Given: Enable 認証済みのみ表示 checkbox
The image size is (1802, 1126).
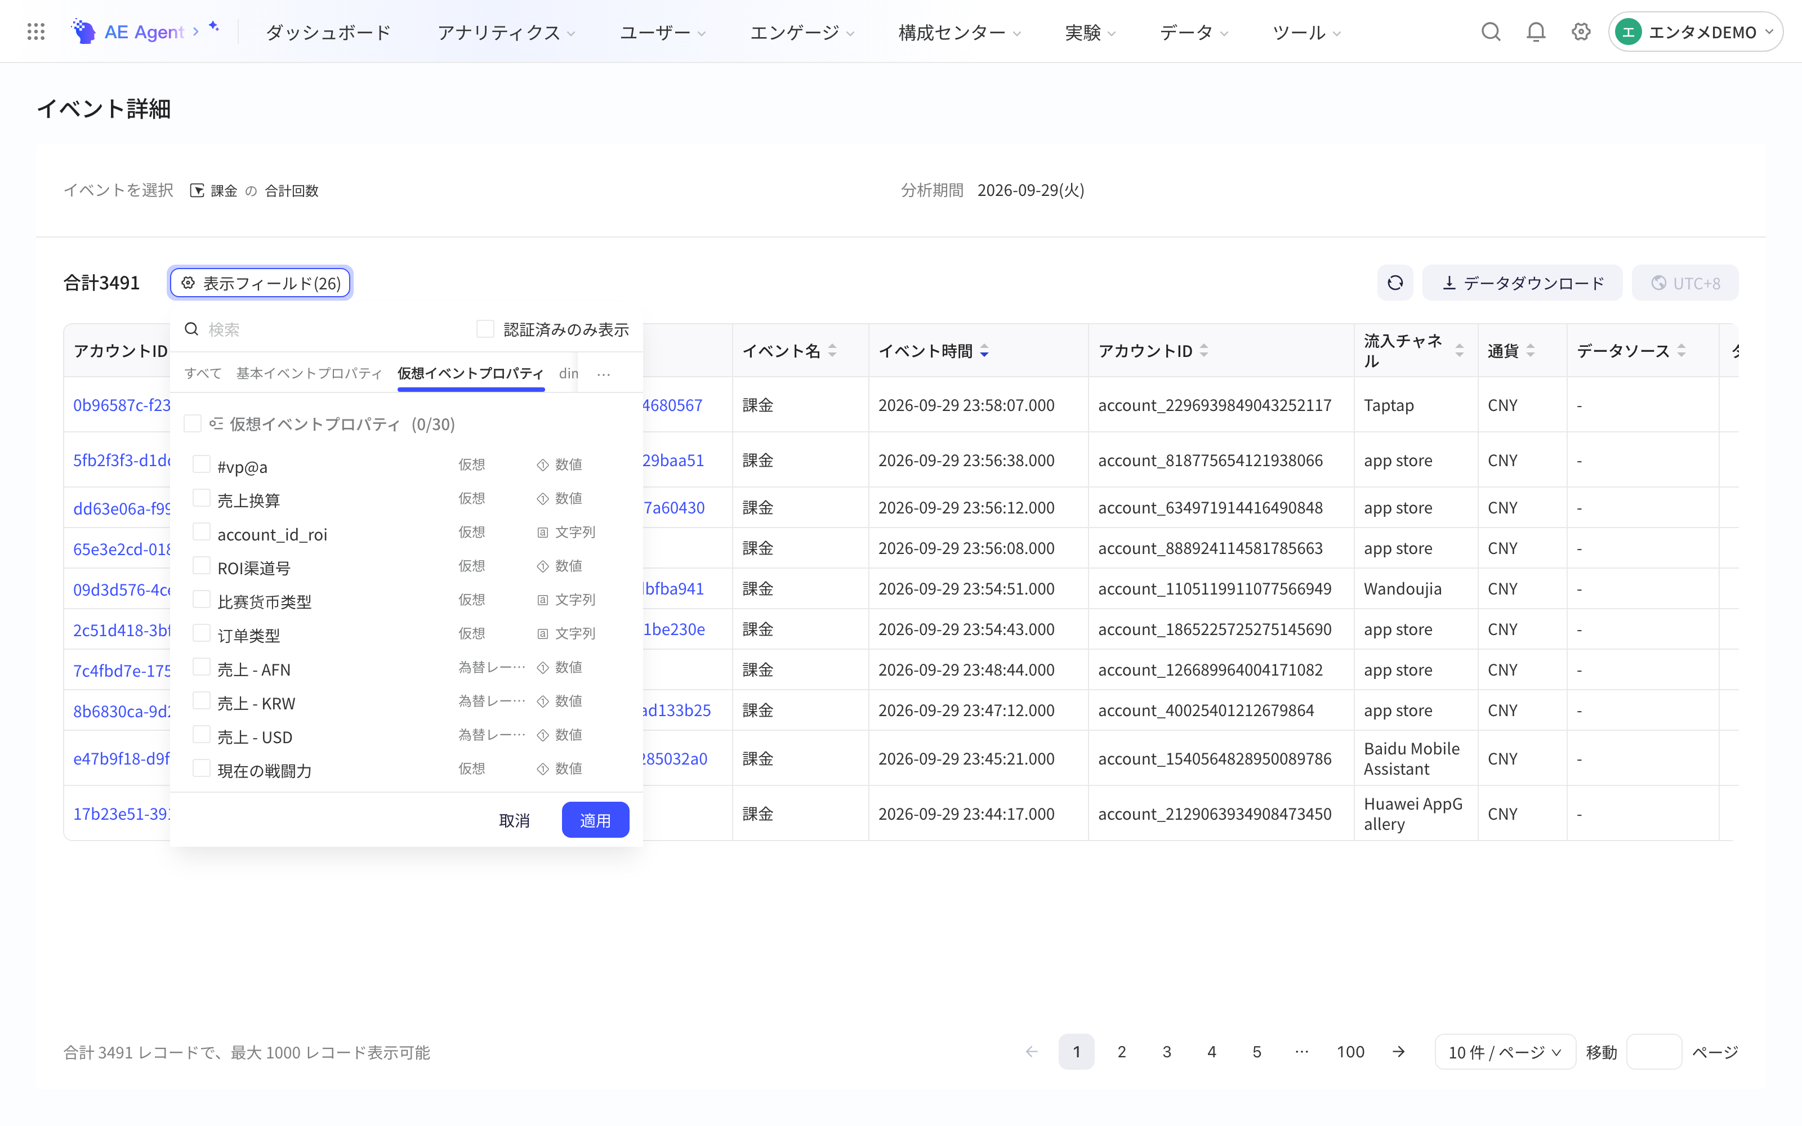Looking at the screenshot, I should [x=485, y=329].
